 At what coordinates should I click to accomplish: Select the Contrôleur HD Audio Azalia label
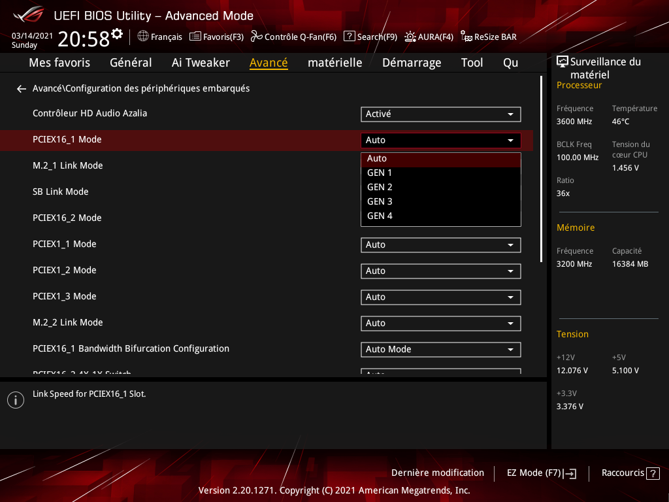coord(90,114)
